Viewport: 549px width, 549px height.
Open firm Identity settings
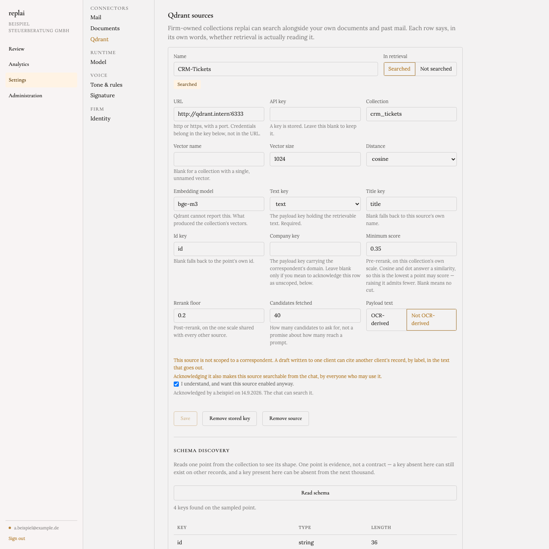pyautogui.click(x=100, y=118)
